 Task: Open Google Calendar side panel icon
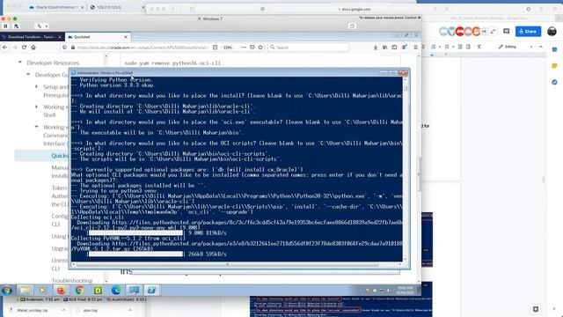554,49
